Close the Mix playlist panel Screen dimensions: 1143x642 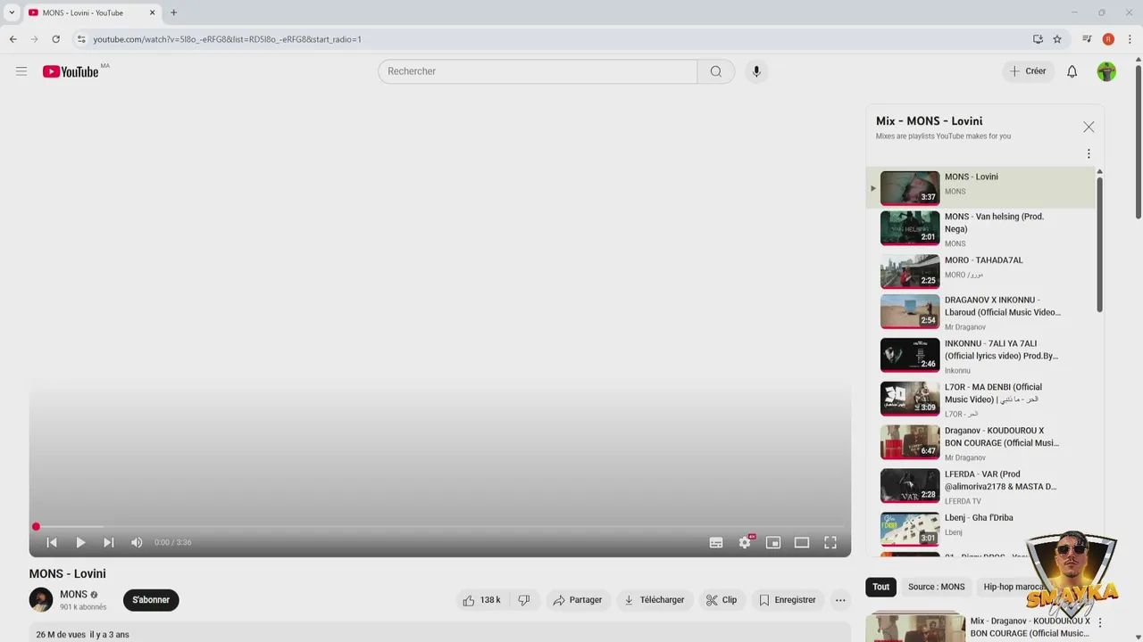click(1089, 128)
